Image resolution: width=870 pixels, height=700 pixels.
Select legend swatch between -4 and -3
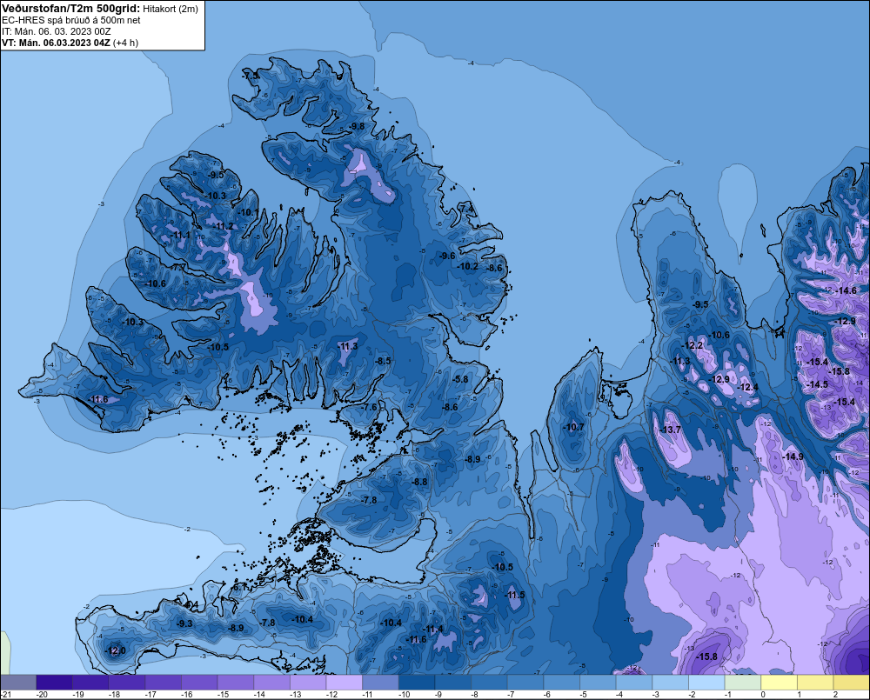634,682
